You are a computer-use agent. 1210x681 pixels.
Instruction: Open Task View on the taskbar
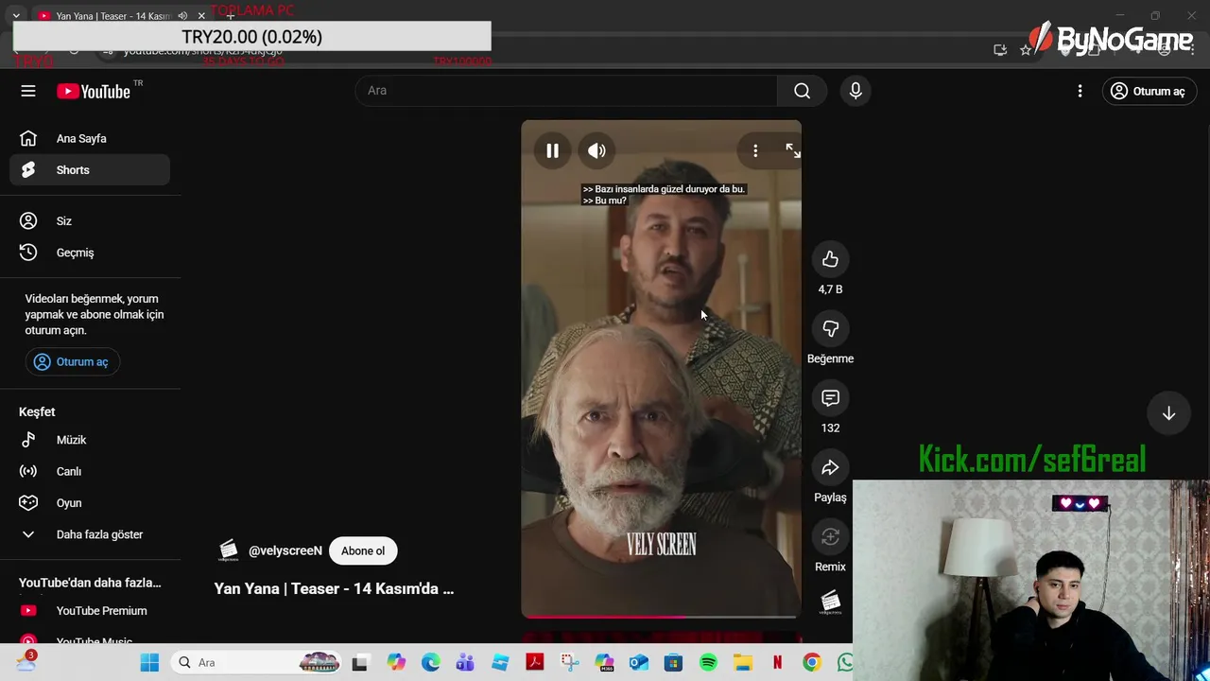359,663
